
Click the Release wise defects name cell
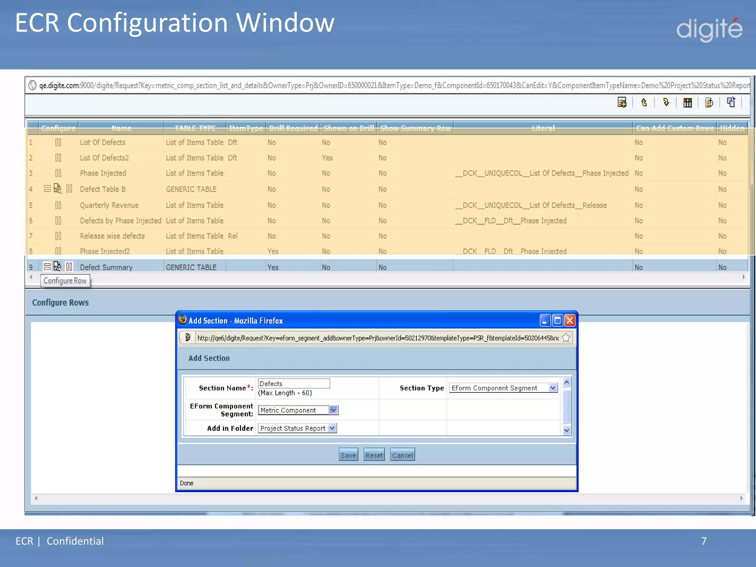(x=112, y=236)
